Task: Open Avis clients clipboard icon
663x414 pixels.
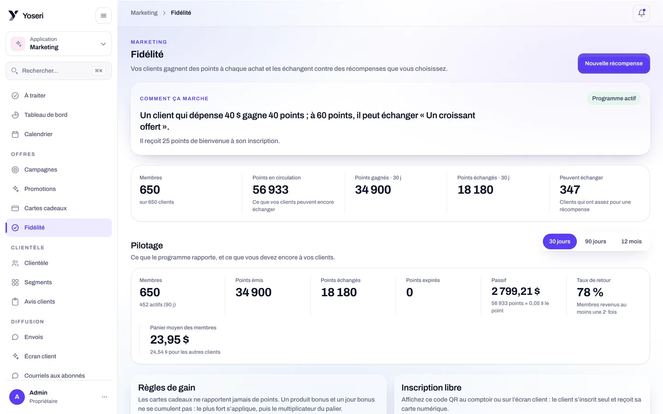Action: (15, 302)
